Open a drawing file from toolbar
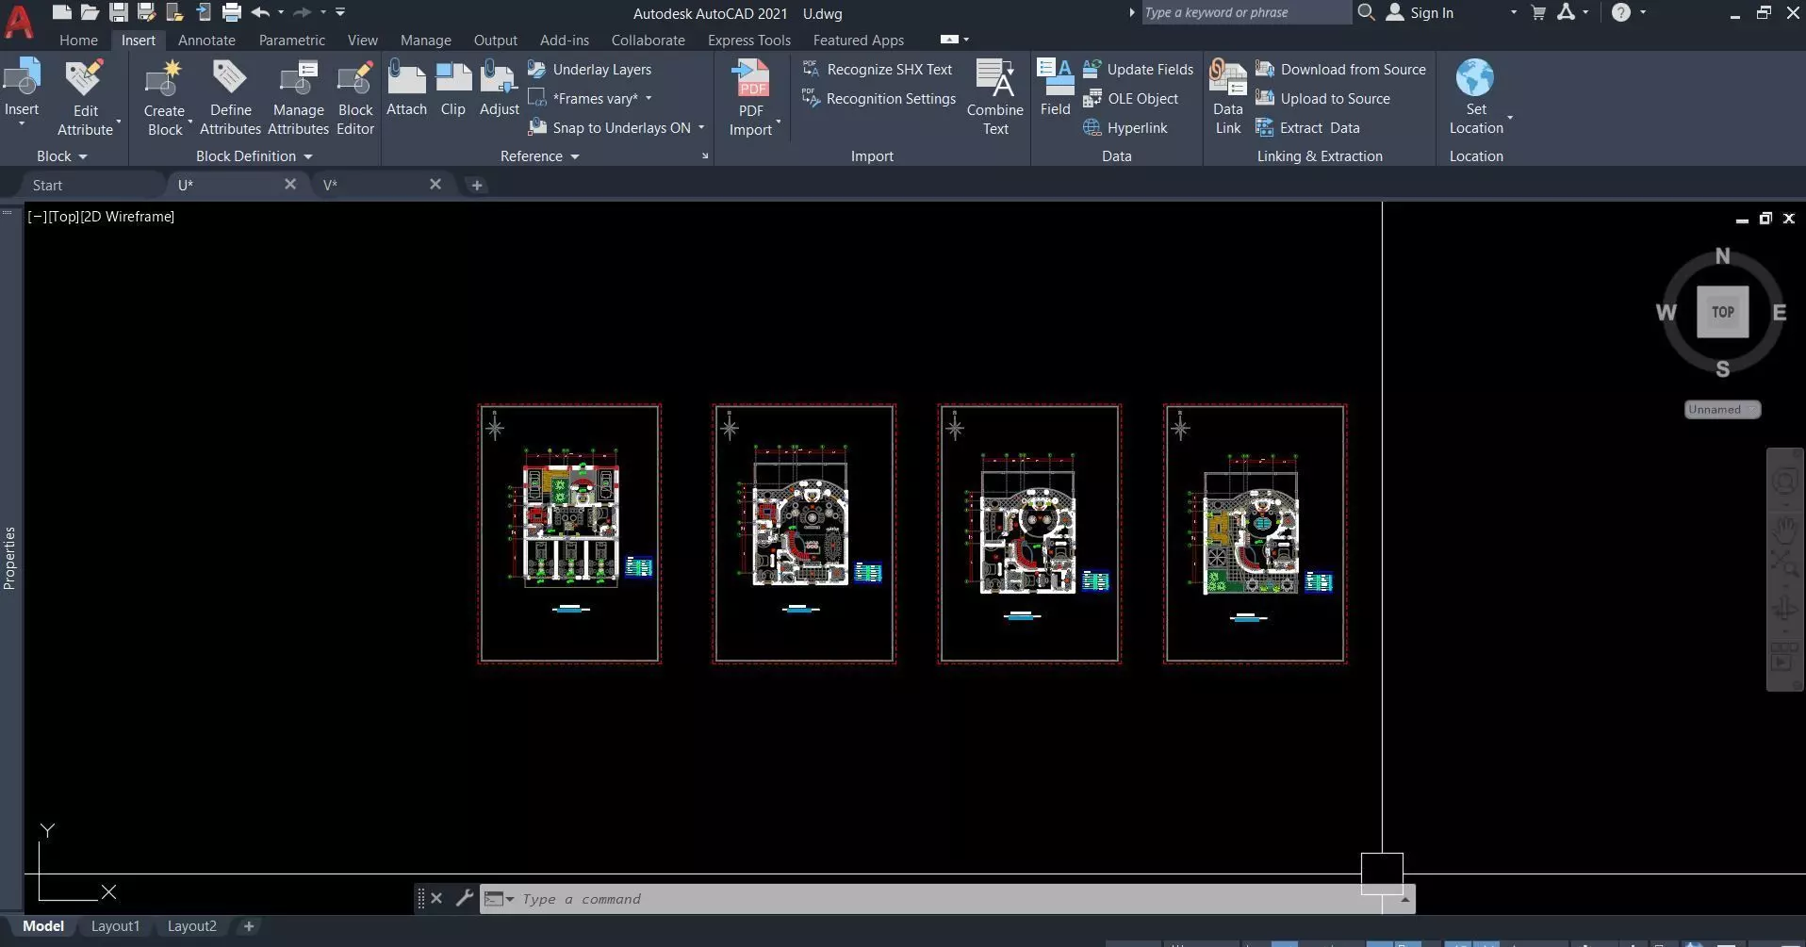The image size is (1806, 947). [x=90, y=12]
